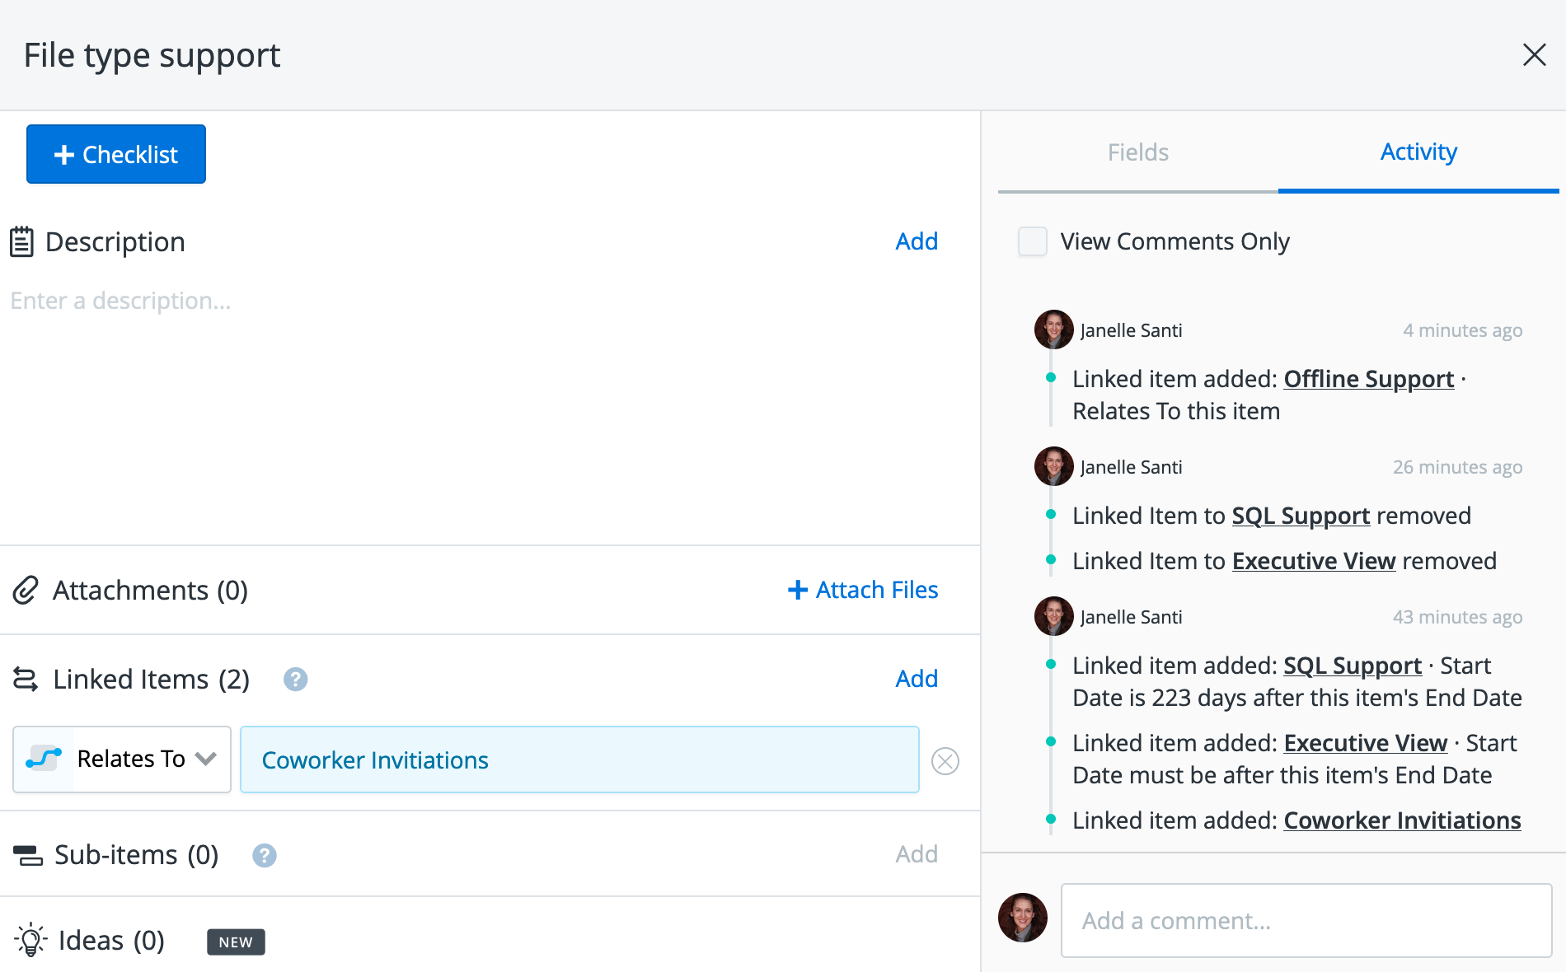Remove the Coworker Invitiations linked item

click(x=945, y=761)
